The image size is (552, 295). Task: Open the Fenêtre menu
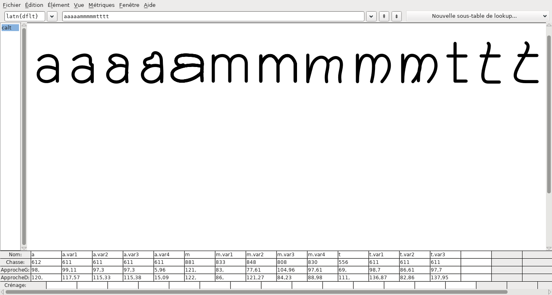(x=129, y=5)
